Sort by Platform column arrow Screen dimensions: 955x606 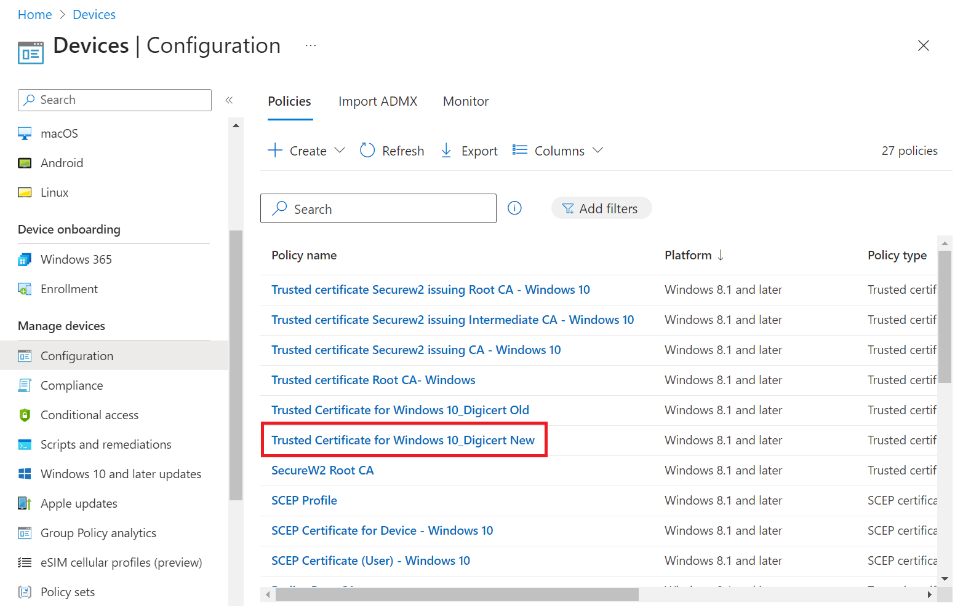721,255
